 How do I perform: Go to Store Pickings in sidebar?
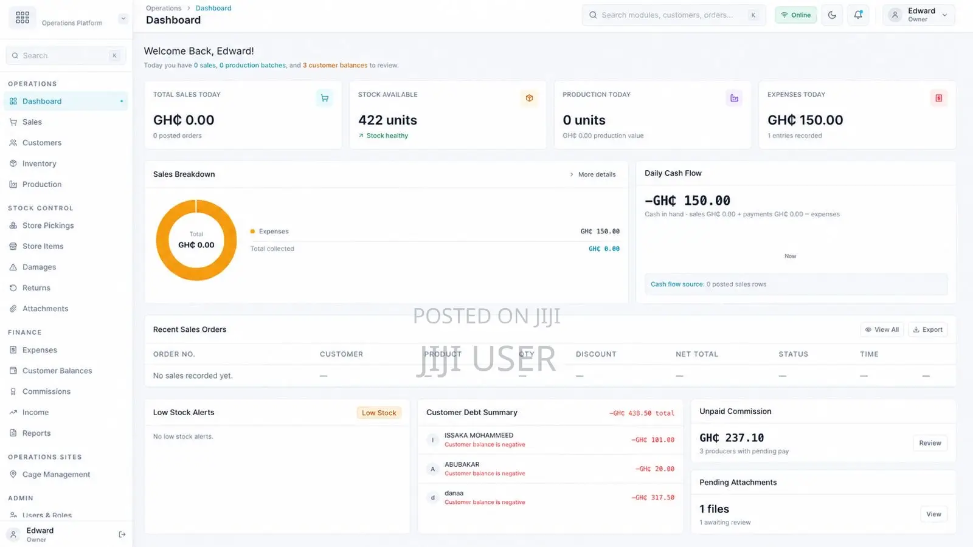[48, 225]
